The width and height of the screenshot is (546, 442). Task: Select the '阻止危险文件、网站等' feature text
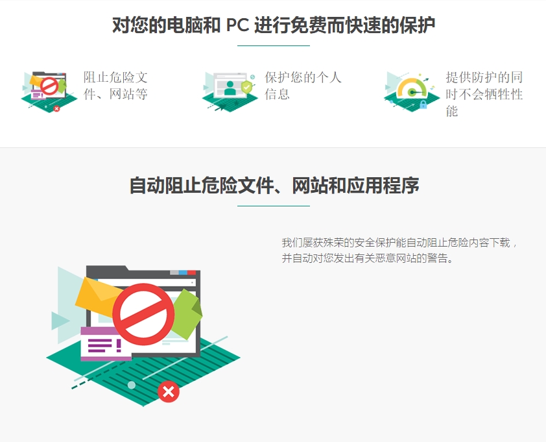[115, 86]
